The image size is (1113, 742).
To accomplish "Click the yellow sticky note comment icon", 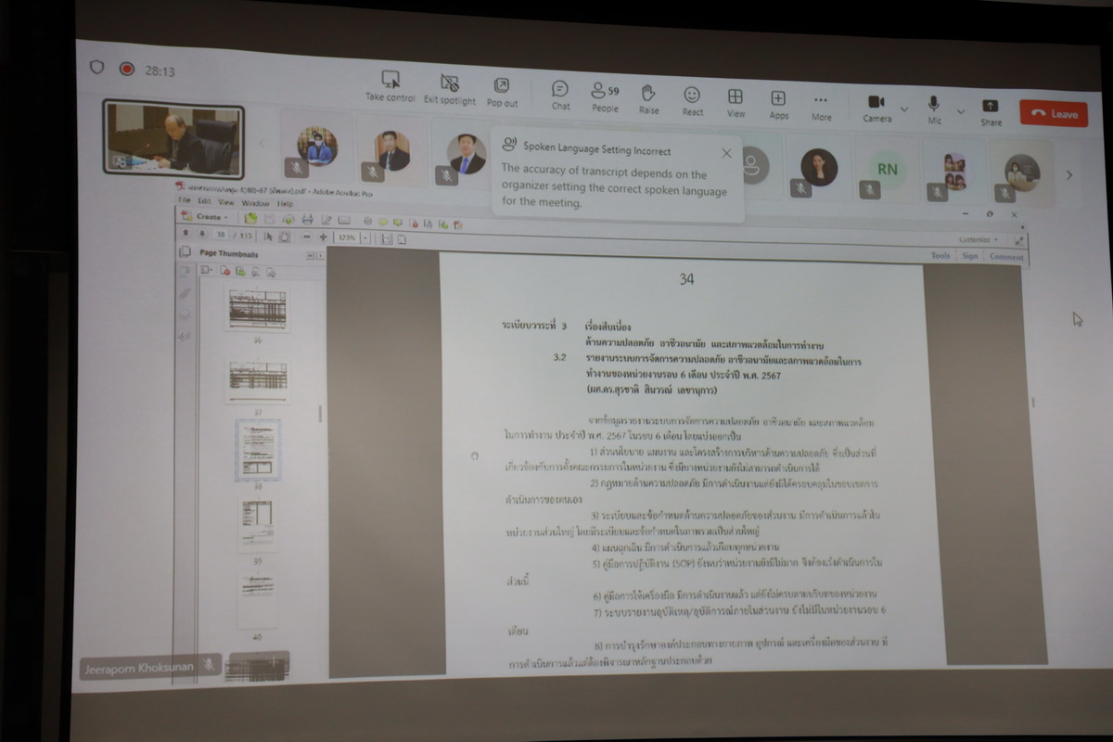I will [x=383, y=223].
